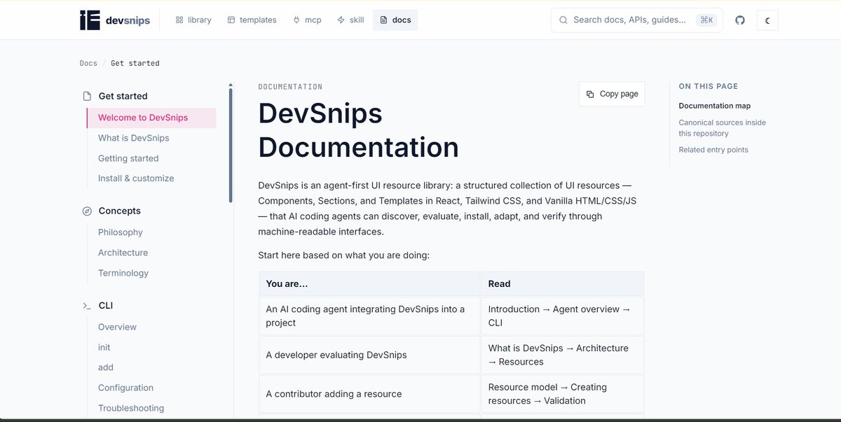The height and width of the screenshot is (422, 841).
Task: Click the DevSnips Documentation title
Action: coord(359,130)
